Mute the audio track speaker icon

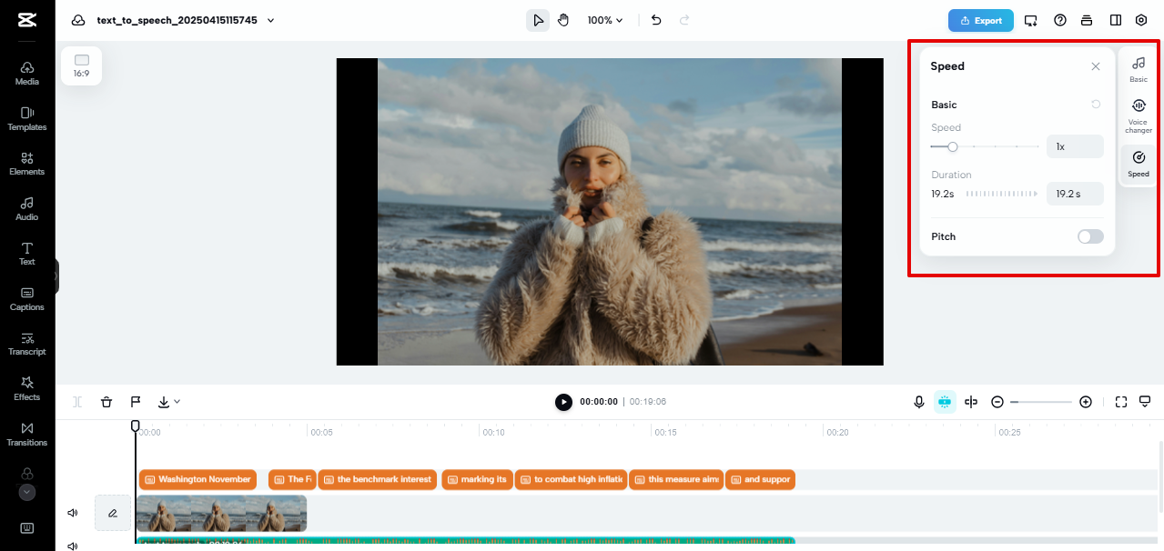point(73,546)
